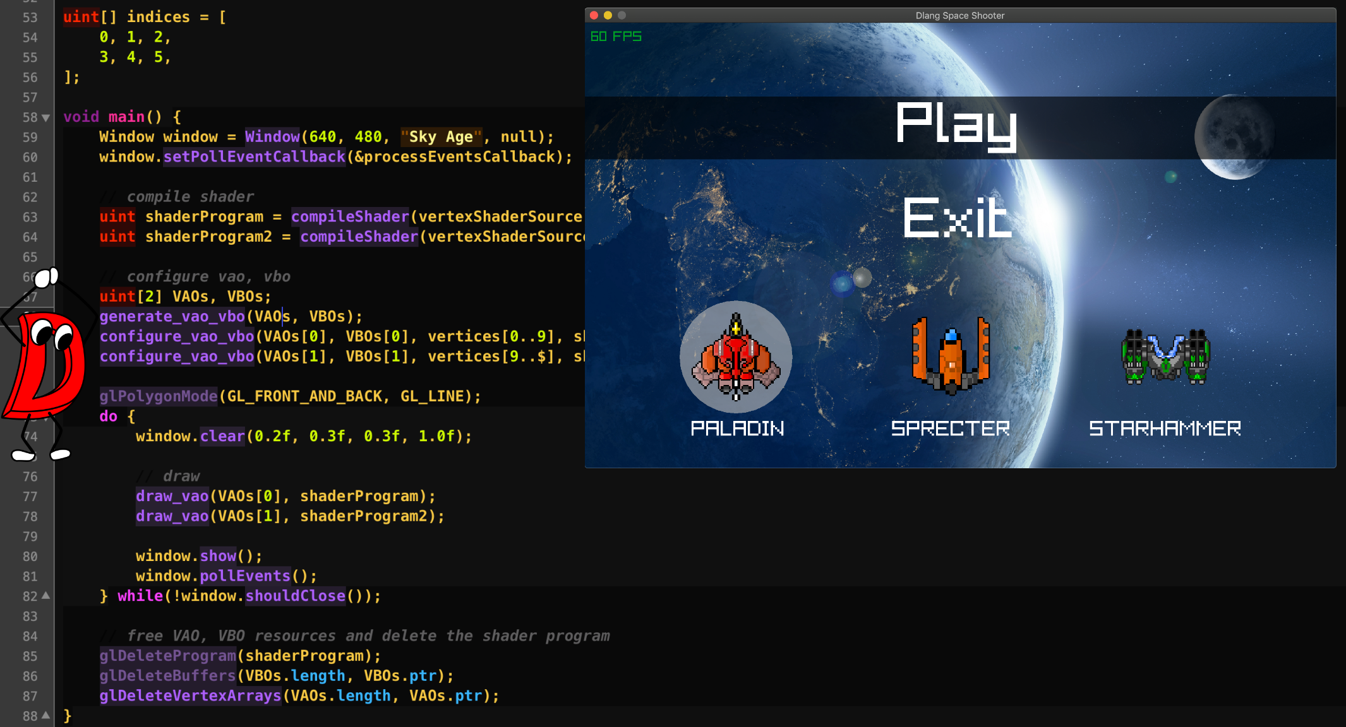
Task: Click the small green orb near the moon
Action: (1170, 177)
